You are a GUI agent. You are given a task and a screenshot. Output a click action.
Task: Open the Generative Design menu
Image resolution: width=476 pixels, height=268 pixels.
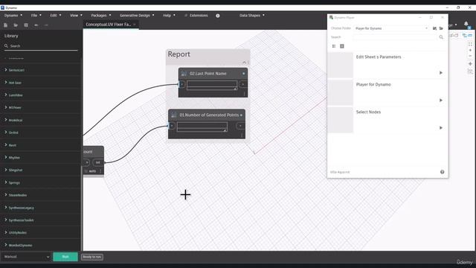point(137,15)
